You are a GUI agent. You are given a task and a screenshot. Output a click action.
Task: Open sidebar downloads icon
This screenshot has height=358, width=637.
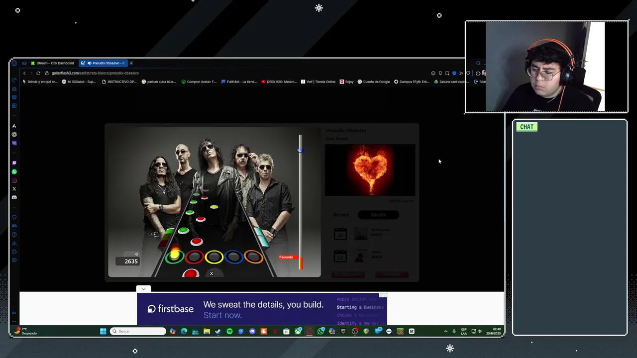pos(14,243)
